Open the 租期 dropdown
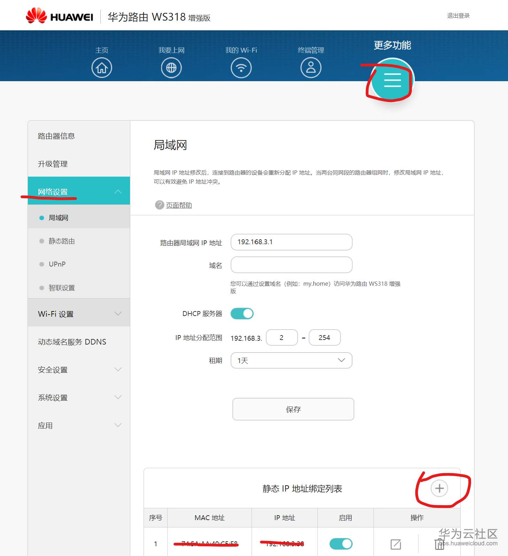The height and width of the screenshot is (556, 508). point(292,361)
